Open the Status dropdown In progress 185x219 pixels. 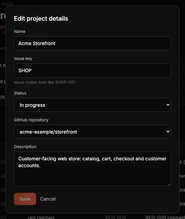pyautogui.click(x=92, y=105)
